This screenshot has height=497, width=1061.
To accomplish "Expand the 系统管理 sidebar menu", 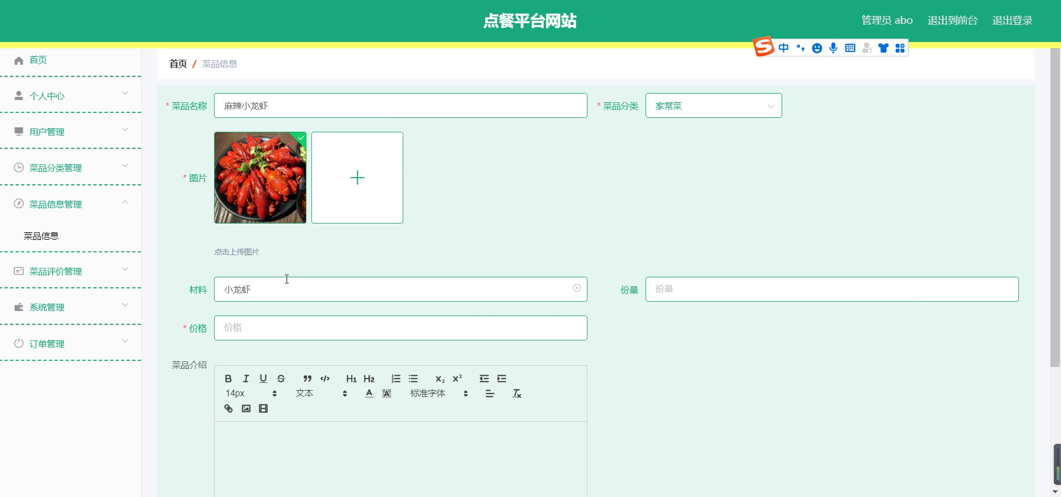I will pos(71,307).
